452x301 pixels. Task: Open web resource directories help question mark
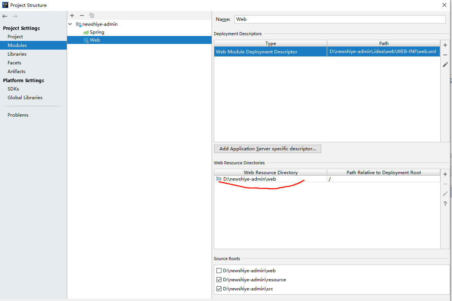click(445, 204)
